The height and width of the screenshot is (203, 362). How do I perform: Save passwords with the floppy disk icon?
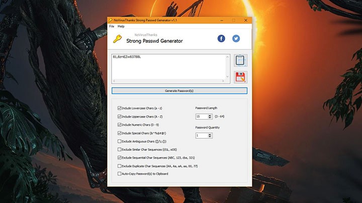(240, 77)
